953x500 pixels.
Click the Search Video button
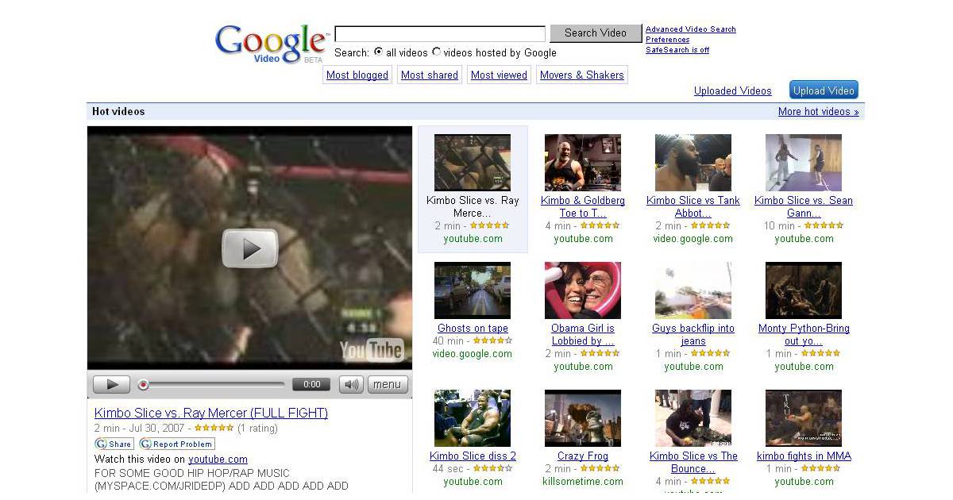tap(596, 33)
